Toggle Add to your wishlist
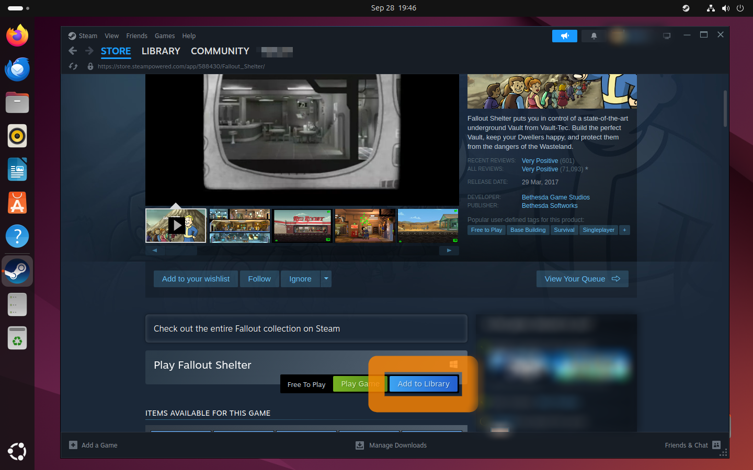Viewport: 753px width, 470px height. pyautogui.click(x=196, y=279)
